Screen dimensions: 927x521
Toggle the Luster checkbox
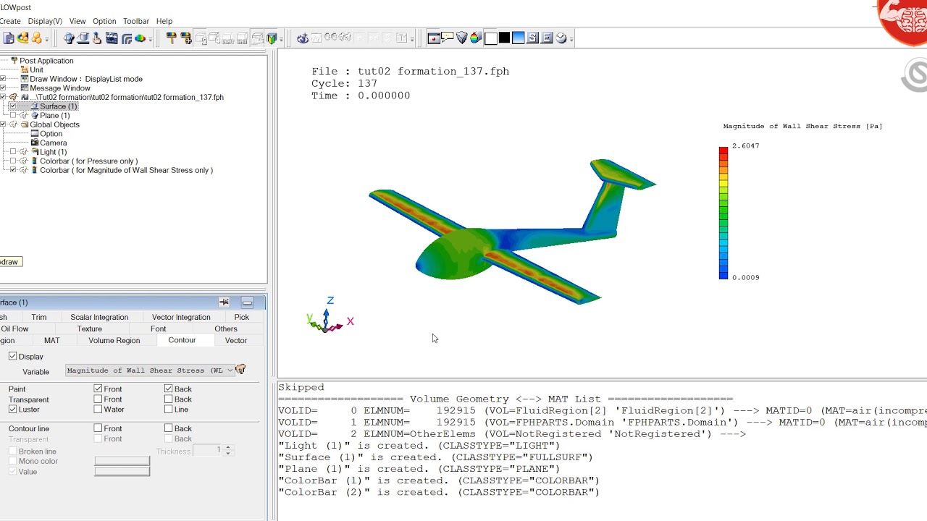[12, 410]
